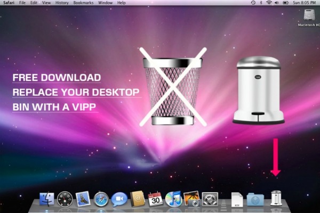
Task: Open Address Book in the Dock
Action: [138, 199]
